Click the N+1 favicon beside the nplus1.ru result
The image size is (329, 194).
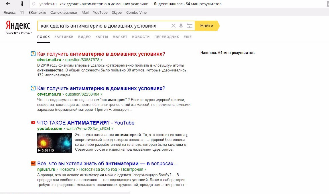click(x=33, y=164)
